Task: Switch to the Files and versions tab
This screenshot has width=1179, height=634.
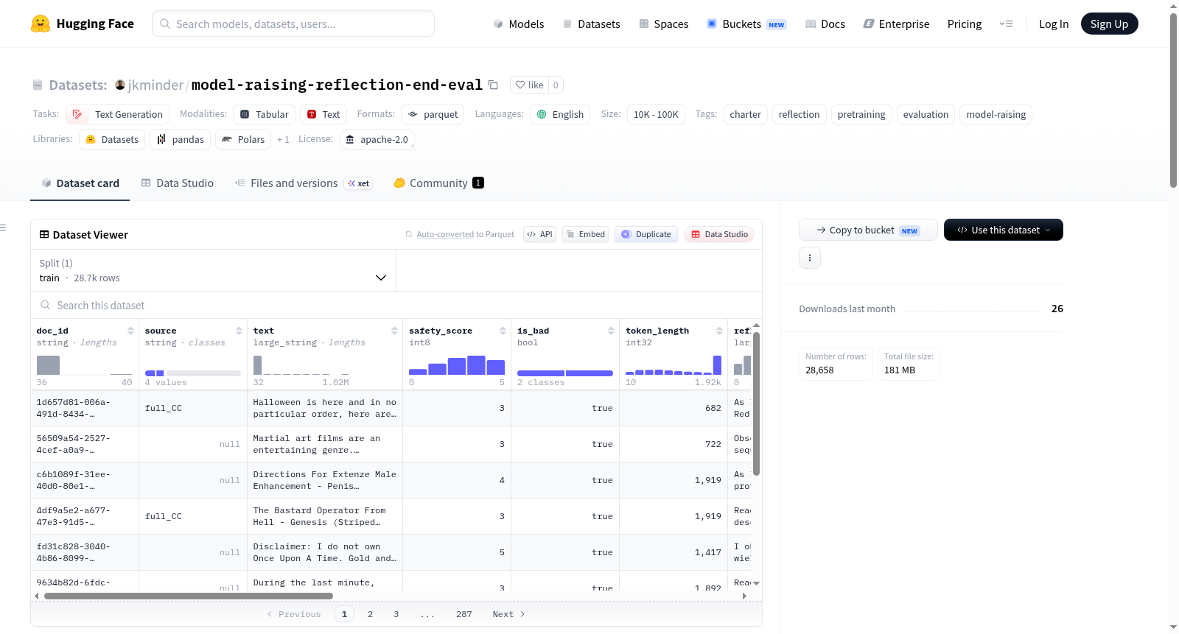Action: tap(304, 183)
